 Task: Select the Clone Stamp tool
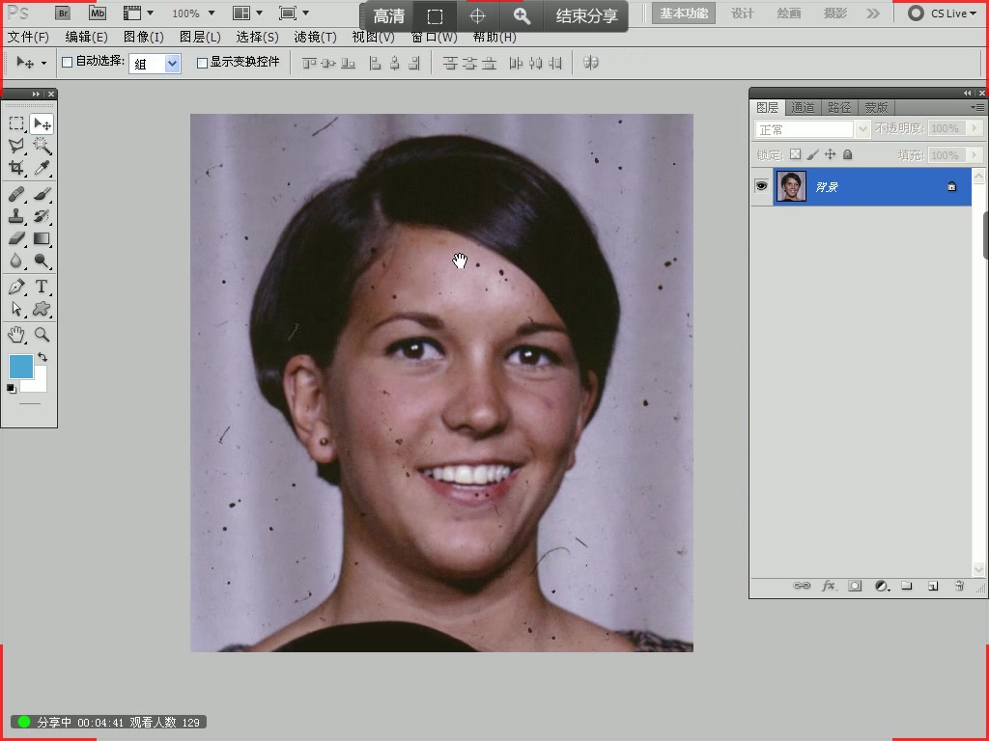click(x=15, y=216)
